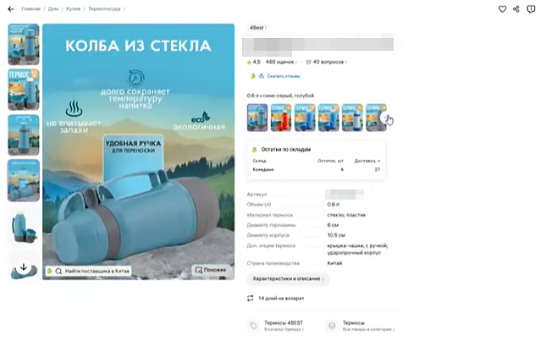Click the star rating icon
Image resolution: width=546 pixels, height=340 pixels.
(x=249, y=62)
